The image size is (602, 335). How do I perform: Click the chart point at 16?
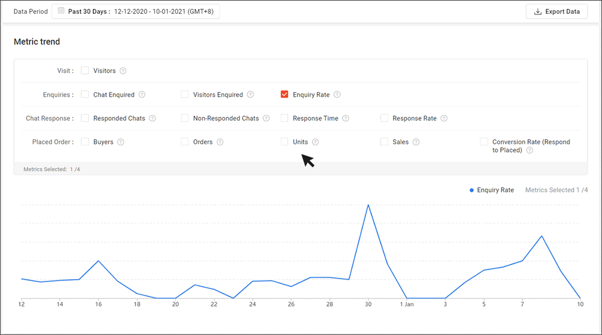(98, 261)
